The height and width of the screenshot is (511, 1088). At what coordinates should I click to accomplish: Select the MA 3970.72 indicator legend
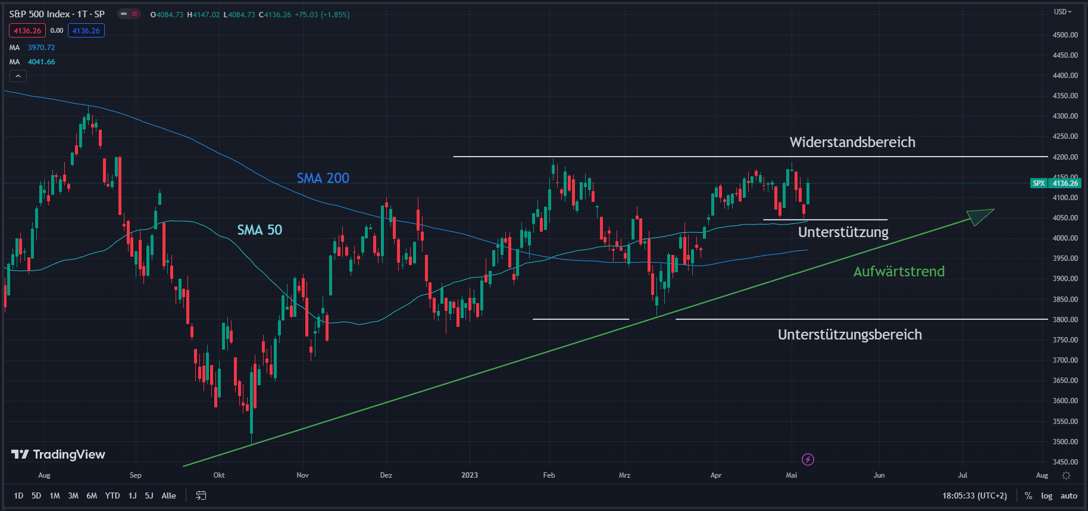pos(32,47)
